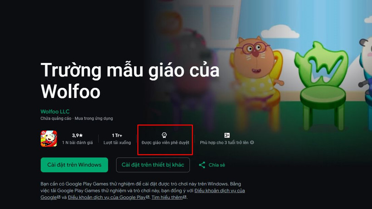The width and height of the screenshot is (372, 209).
Task: Click 1 N bài đánh giá reviews label
Action: [x=77, y=142]
